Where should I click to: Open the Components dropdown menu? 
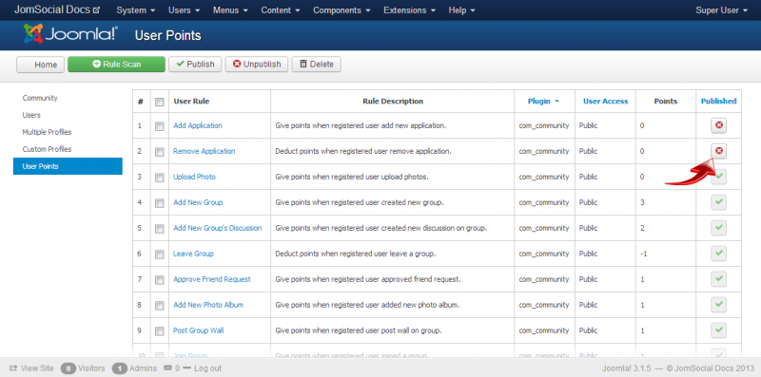(x=341, y=10)
